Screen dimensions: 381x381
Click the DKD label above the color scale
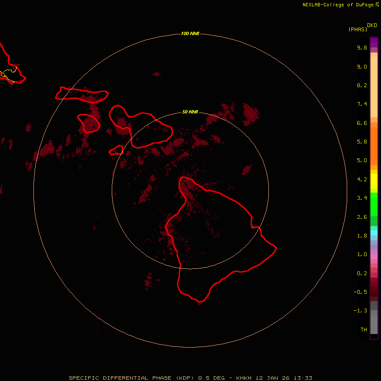click(x=372, y=25)
